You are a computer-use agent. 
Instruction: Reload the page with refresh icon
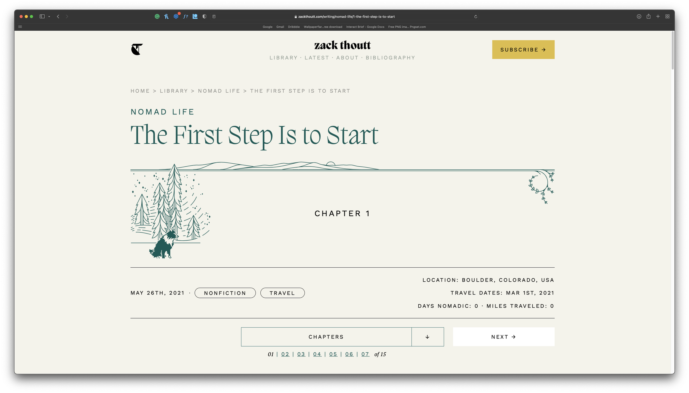[475, 17]
